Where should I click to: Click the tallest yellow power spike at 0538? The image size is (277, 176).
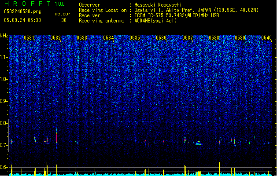click(219, 169)
